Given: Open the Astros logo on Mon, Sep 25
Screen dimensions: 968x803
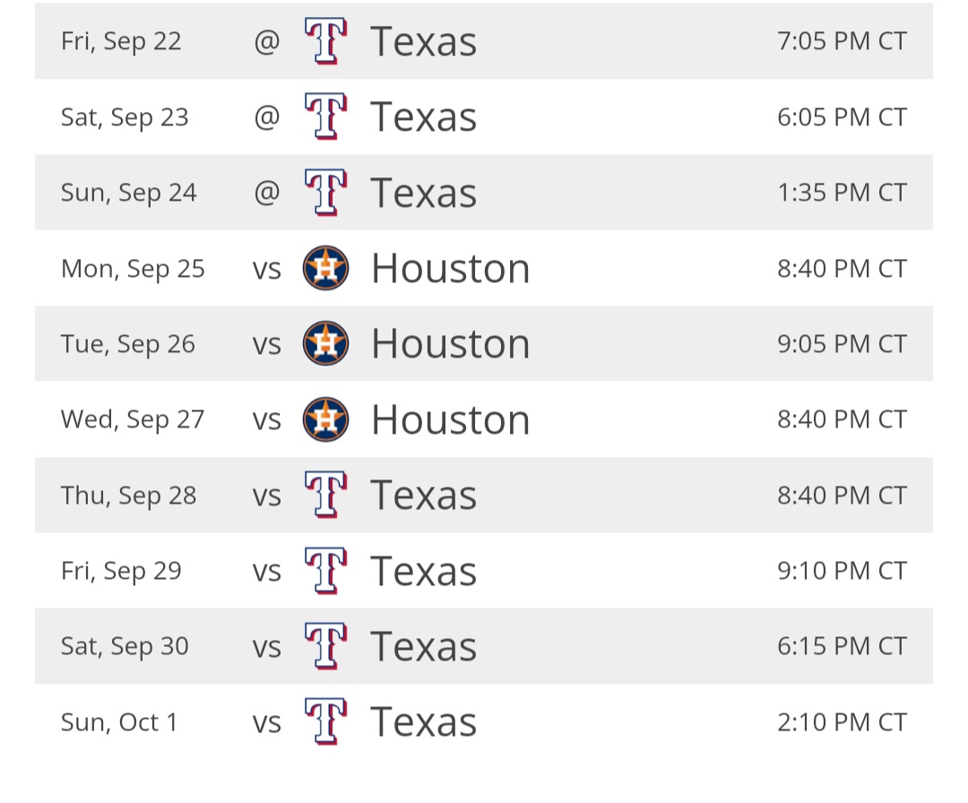Looking at the screenshot, I should pos(326,268).
